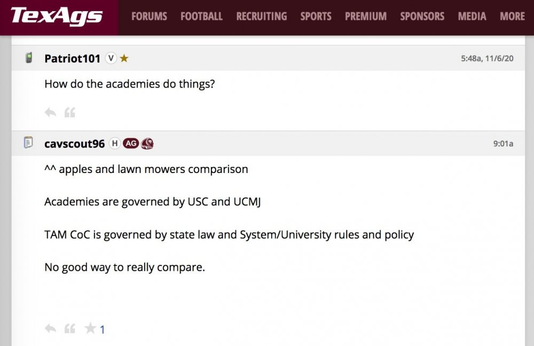The width and height of the screenshot is (534, 346).
Task: Click the mobile phone icon beside Patriot101
Action: pos(29,58)
